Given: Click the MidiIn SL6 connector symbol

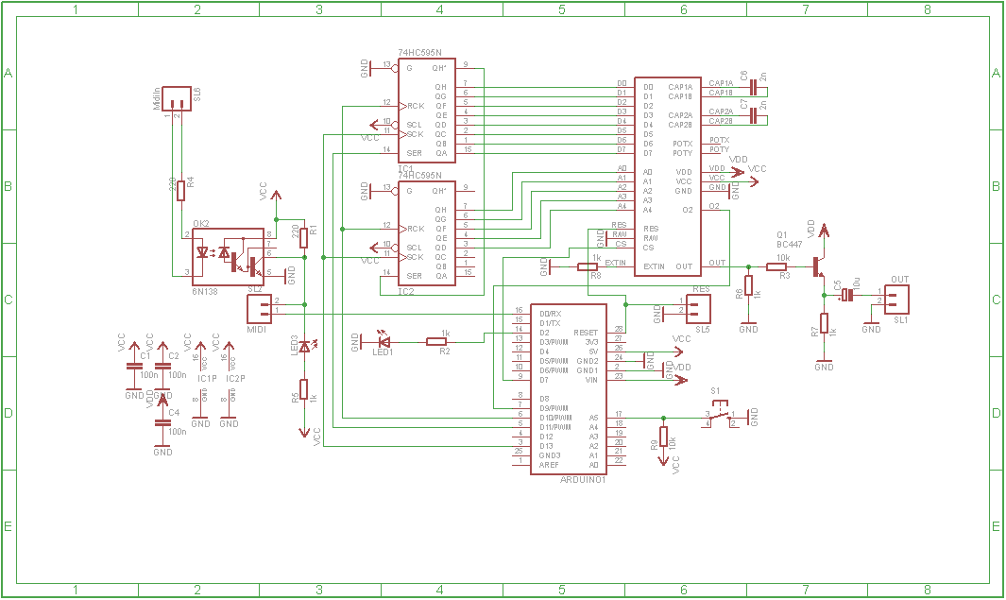Looking at the screenshot, I should click(x=176, y=98).
